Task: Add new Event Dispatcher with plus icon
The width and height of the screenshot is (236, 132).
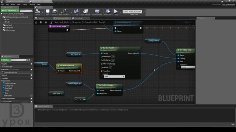Action: [31, 99]
